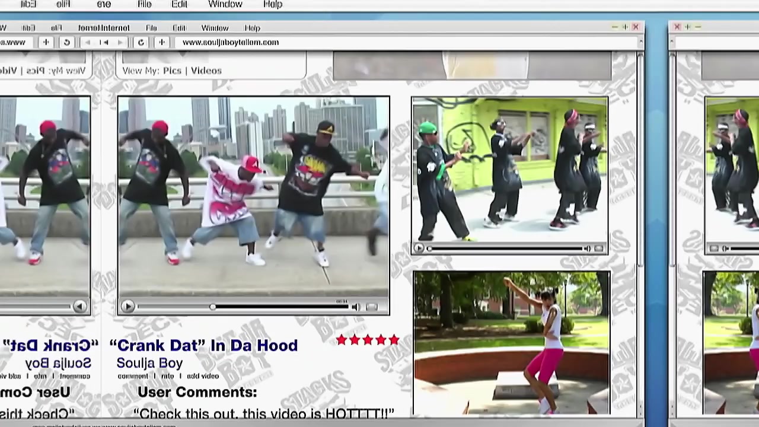Click the plus button of the right-hand window
759x427 pixels.
687,27
